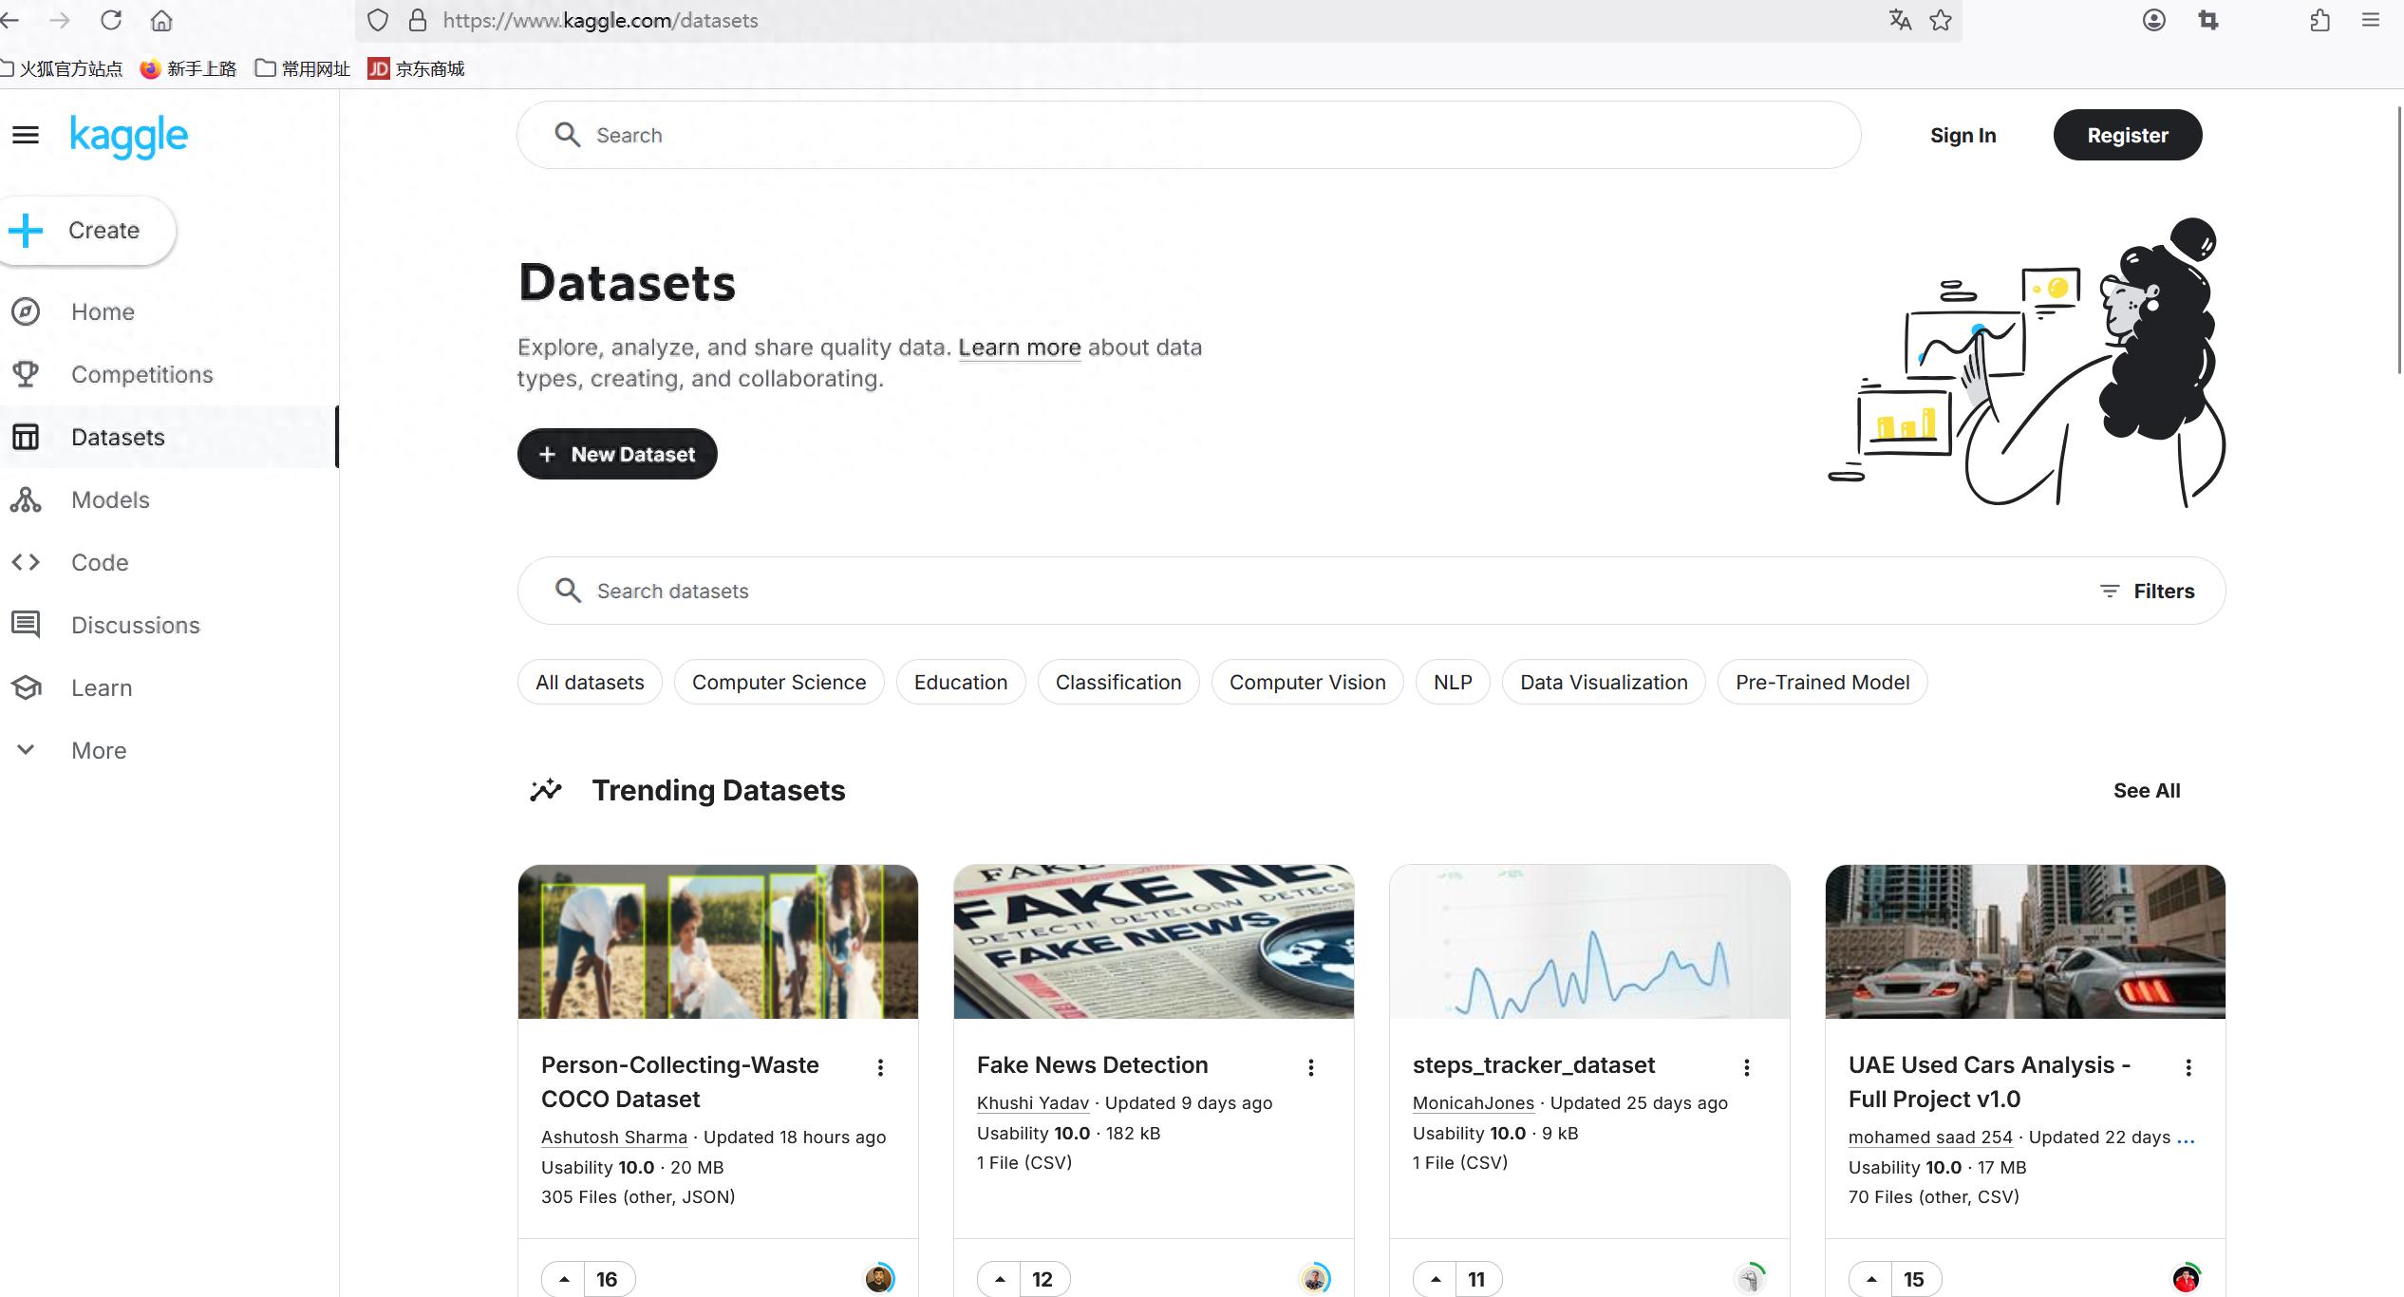
Task: Click the Sign In link
Action: pos(1963,135)
